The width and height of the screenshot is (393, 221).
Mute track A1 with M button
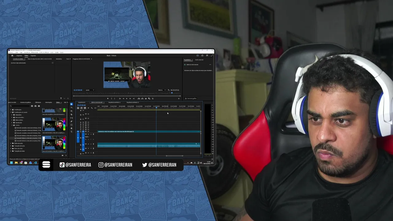click(x=88, y=134)
